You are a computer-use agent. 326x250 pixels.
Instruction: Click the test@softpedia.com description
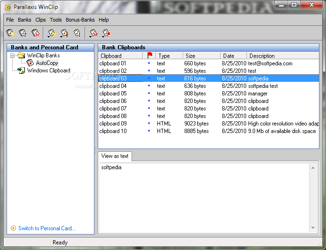click(x=270, y=63)
